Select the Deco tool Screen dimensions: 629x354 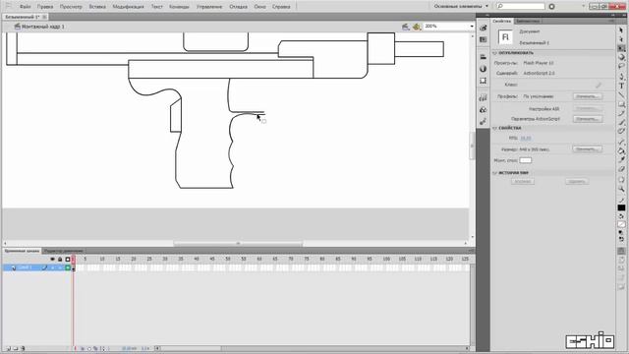tap(621, 131)
